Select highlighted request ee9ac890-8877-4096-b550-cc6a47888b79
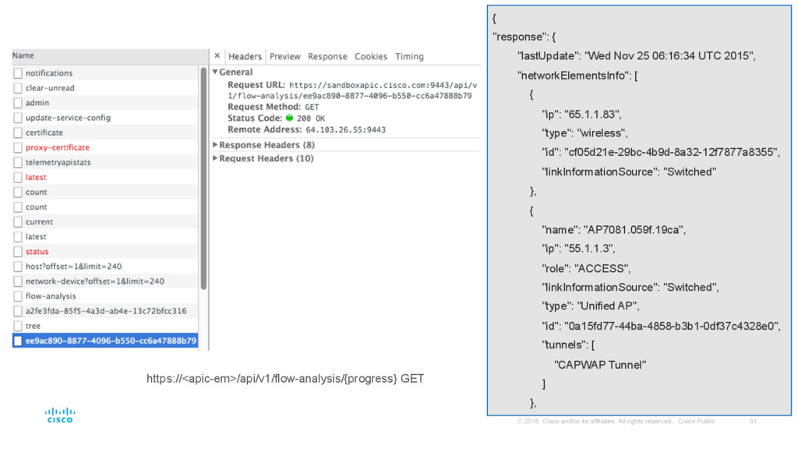798x449 pixels. coord(105,341)
